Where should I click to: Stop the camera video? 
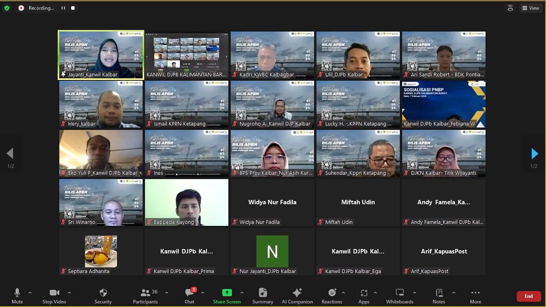pos(54,296)
